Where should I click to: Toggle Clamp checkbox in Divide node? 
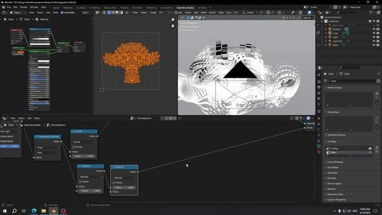pyautogui.click(x=73, y=147)
